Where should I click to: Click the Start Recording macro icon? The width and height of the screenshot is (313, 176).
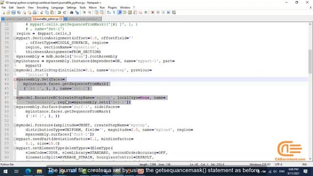153,13
